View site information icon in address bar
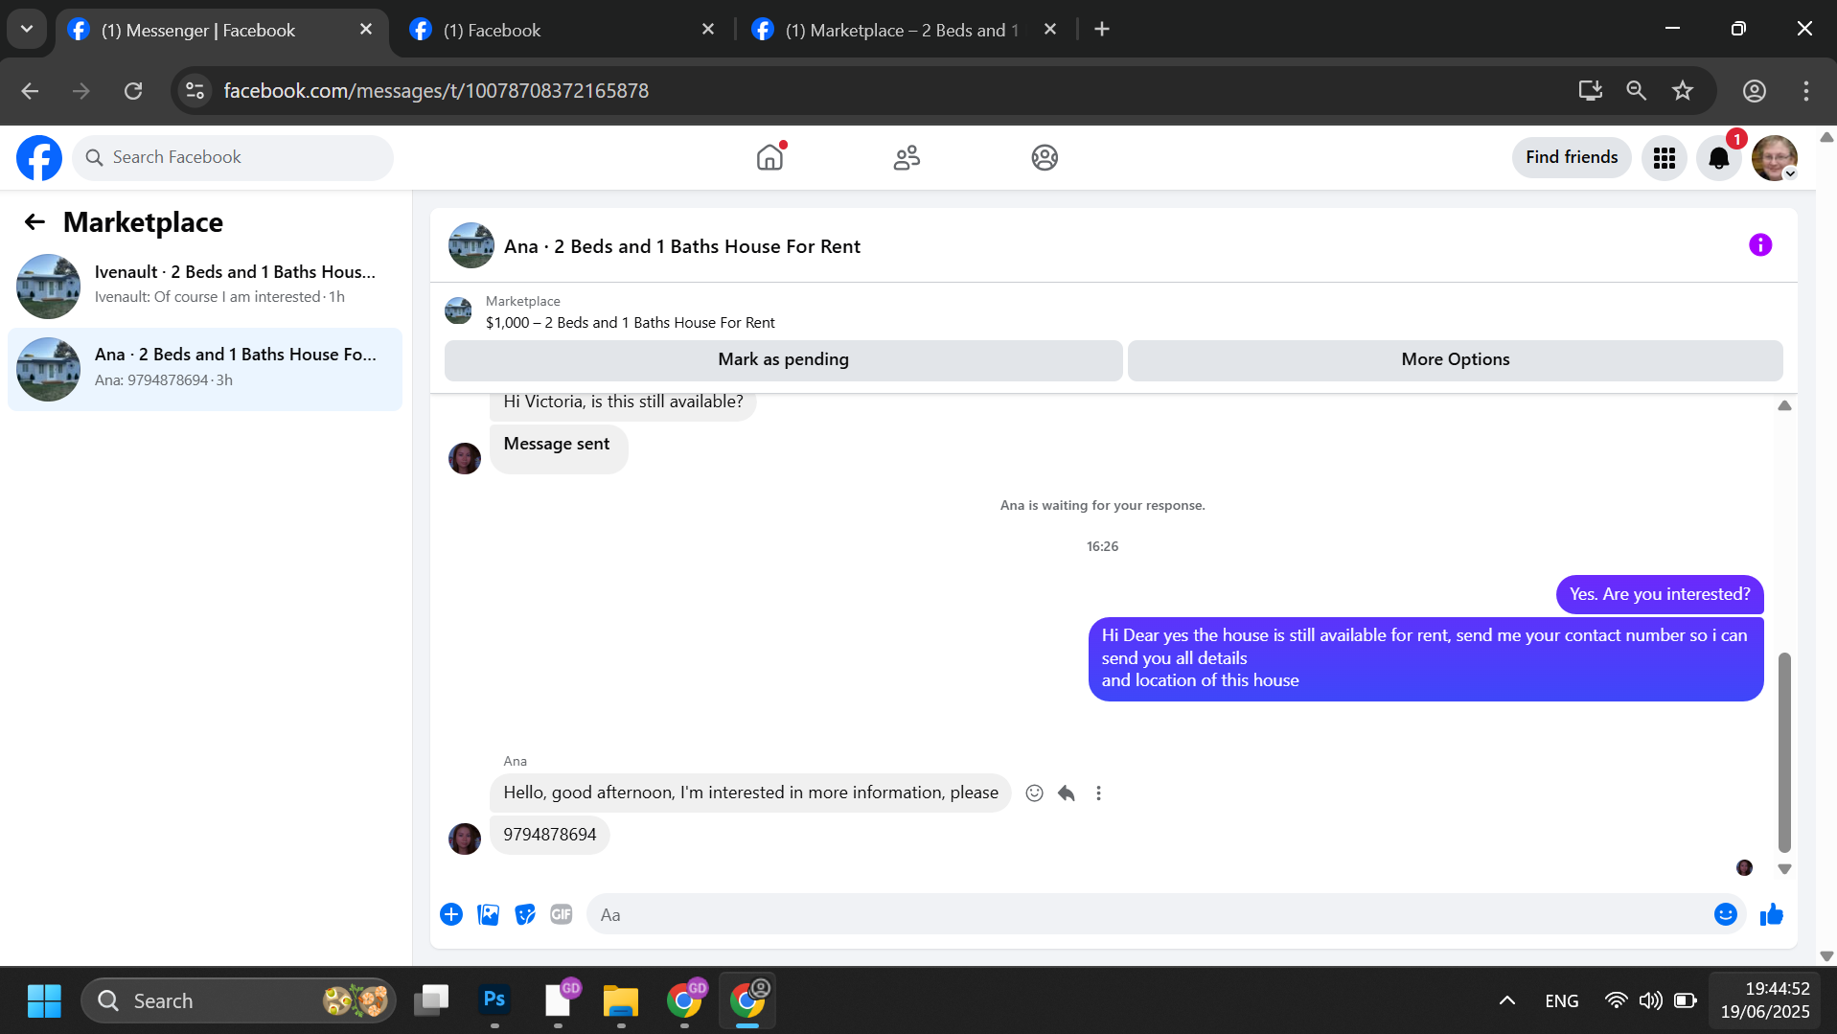1837x1034 pixels. point(195,91)
